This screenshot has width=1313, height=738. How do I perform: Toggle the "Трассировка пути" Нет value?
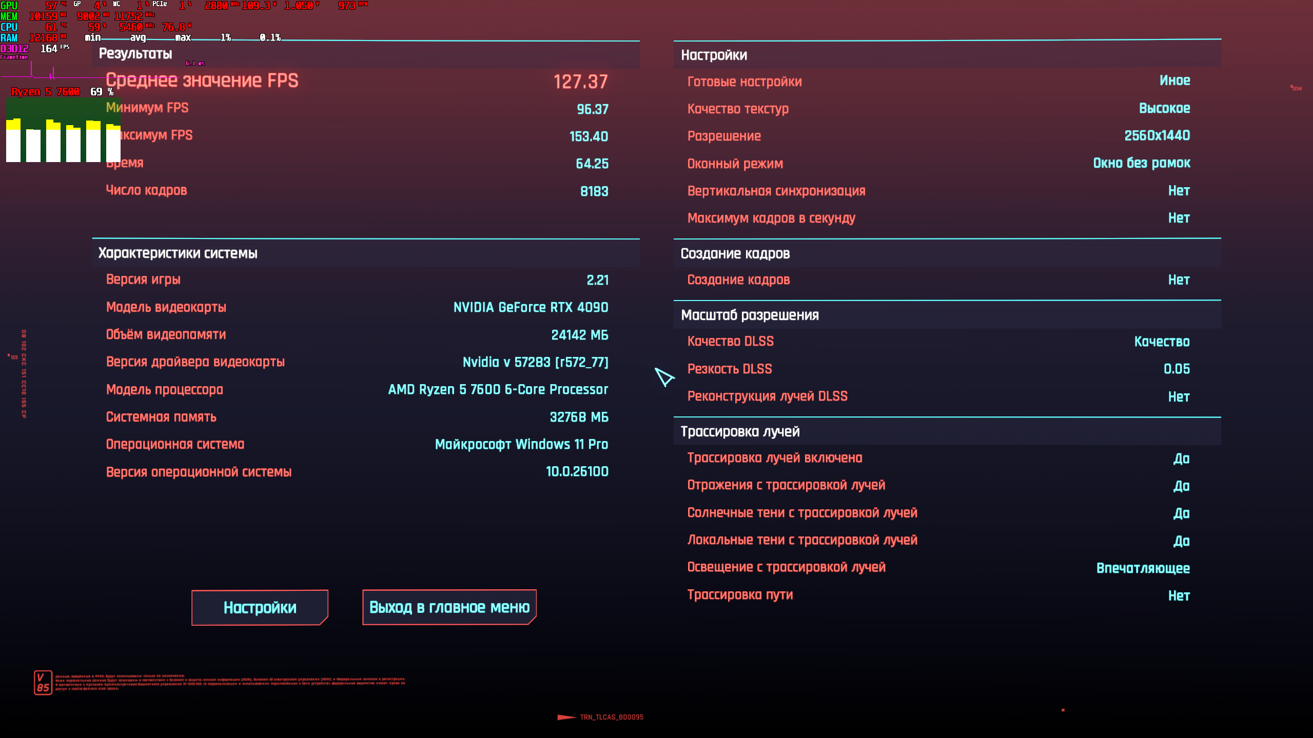pos(1179,595)
